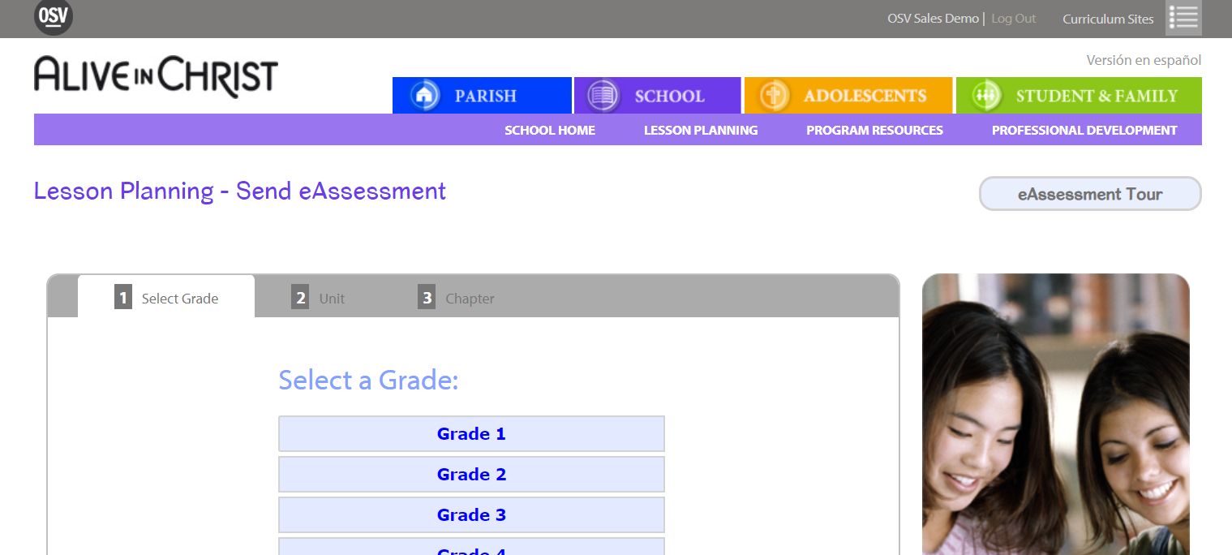Click the Student & Family people icon

coord(985,96)
